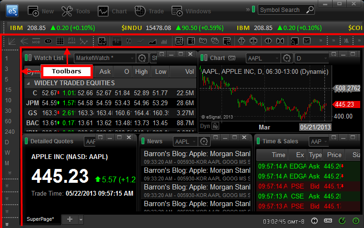Screen dimensions: 364x228
Task: Open the eSignal main menu logo
Action: (12, 10)
